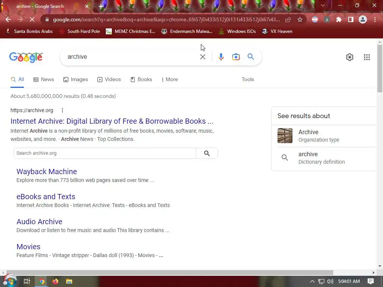Toggle the browser side panel
This screenshot has width=383, height=287.
351,19
